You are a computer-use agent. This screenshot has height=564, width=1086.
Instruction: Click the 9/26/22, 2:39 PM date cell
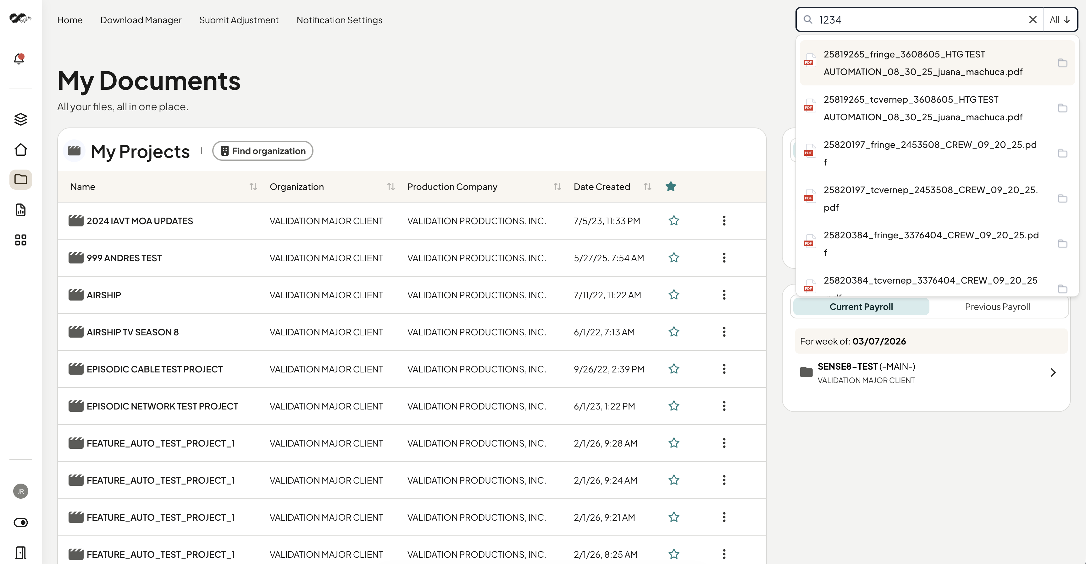click(609, 369)
